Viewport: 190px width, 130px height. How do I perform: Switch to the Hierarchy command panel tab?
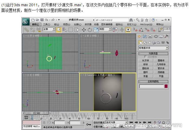[150, 36]
